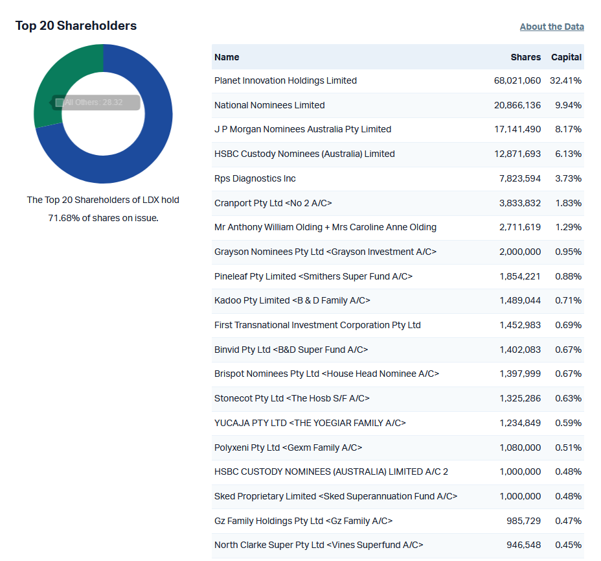Screen dimensions: 601x561
Task: Click shares value 1,234,849
Action: pos(520,423)
